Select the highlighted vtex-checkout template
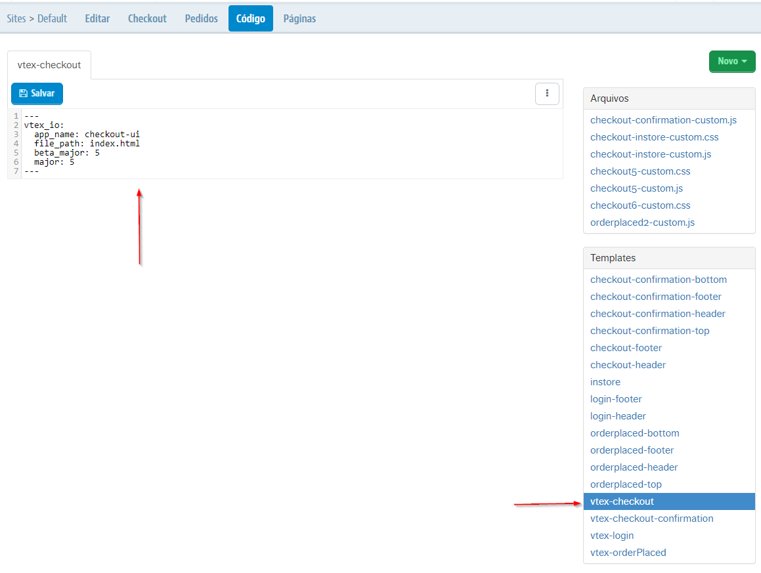 coord(622,501)
